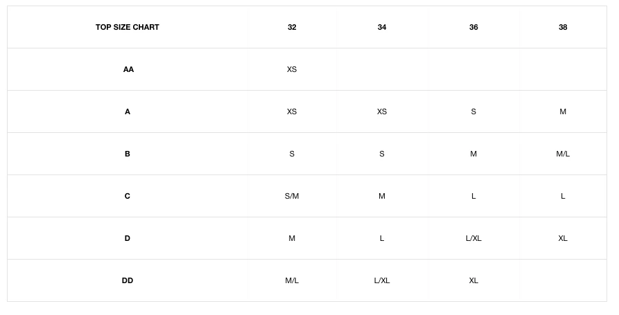Screen dimensions: 619x315
Task: Select the 34 band size column header
Action: tap(382, 28)
